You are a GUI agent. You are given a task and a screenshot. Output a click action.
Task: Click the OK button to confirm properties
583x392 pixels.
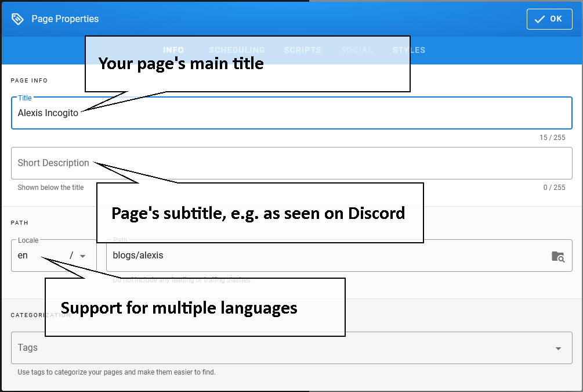pyautogui.click(x=549, y=19)
